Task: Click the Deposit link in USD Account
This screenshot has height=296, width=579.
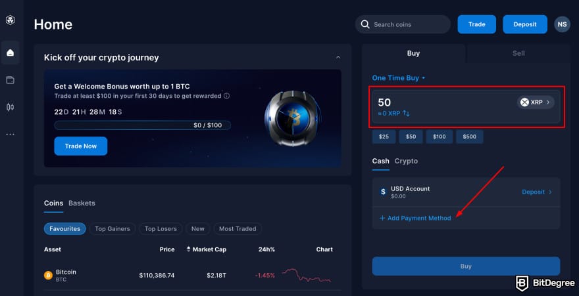Action: point(533,192)
